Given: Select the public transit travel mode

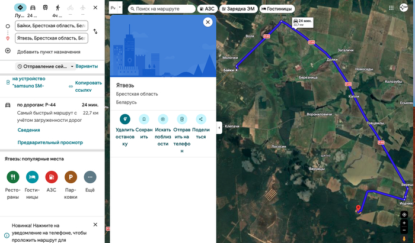Looking at the screenshot, I should pos(45,8).
